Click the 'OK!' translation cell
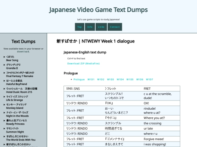197x147 pixels. [161, 103]
